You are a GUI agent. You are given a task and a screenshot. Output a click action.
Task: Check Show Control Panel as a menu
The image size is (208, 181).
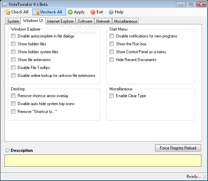(111, 52)
